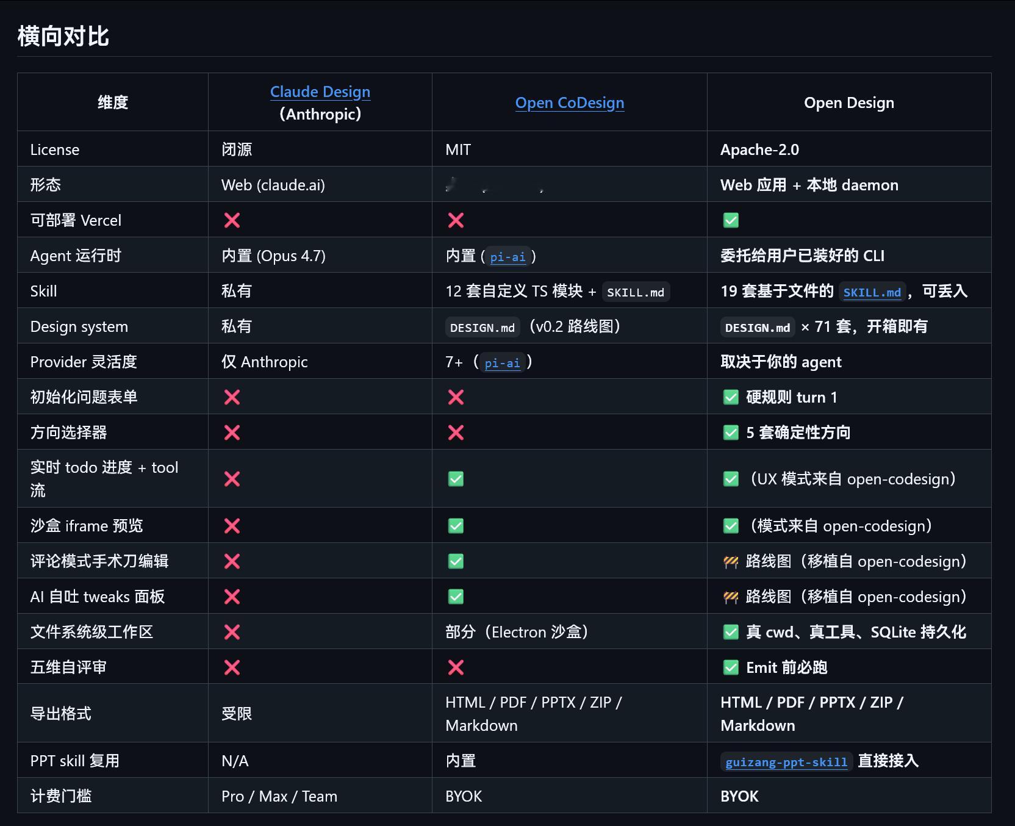The width and height of the screenshot is (1015, 826).
Task: Click the red cross under Claude Design for 文件系统级工作区
Action: tap(232, 632)
